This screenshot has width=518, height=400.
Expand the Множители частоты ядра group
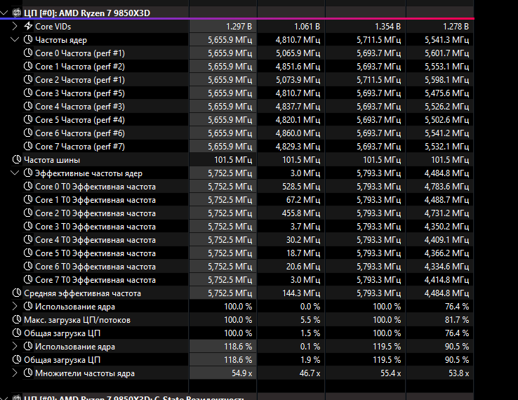[x=15, y=373]
